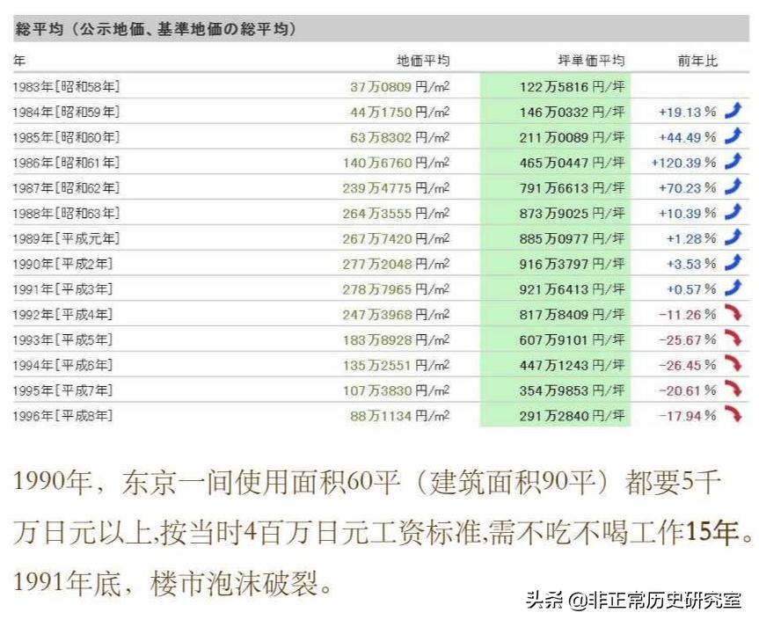Screen dimensions: 759x627
Task: Click the cell 791万6613円/坪
Action: coord(572,188)
